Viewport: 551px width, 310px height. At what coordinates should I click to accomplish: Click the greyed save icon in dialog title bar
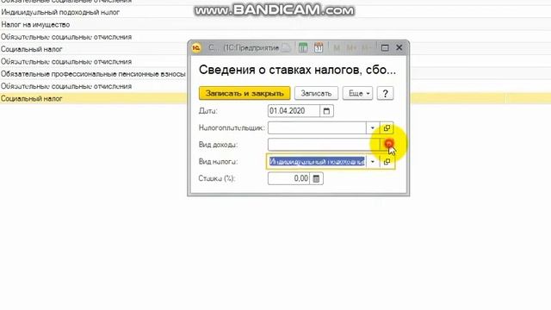pyautogui.click(x=286, y=47)
